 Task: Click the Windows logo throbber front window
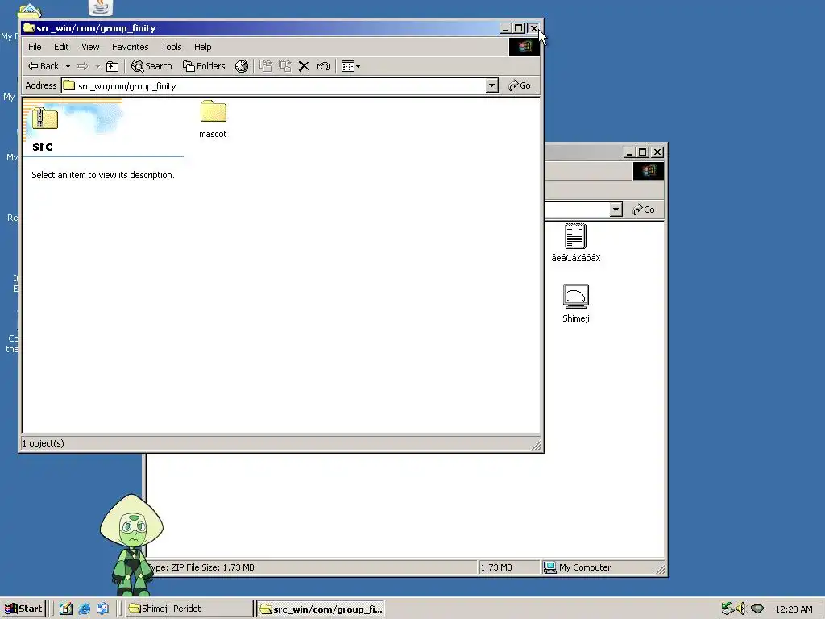(524, 47)
